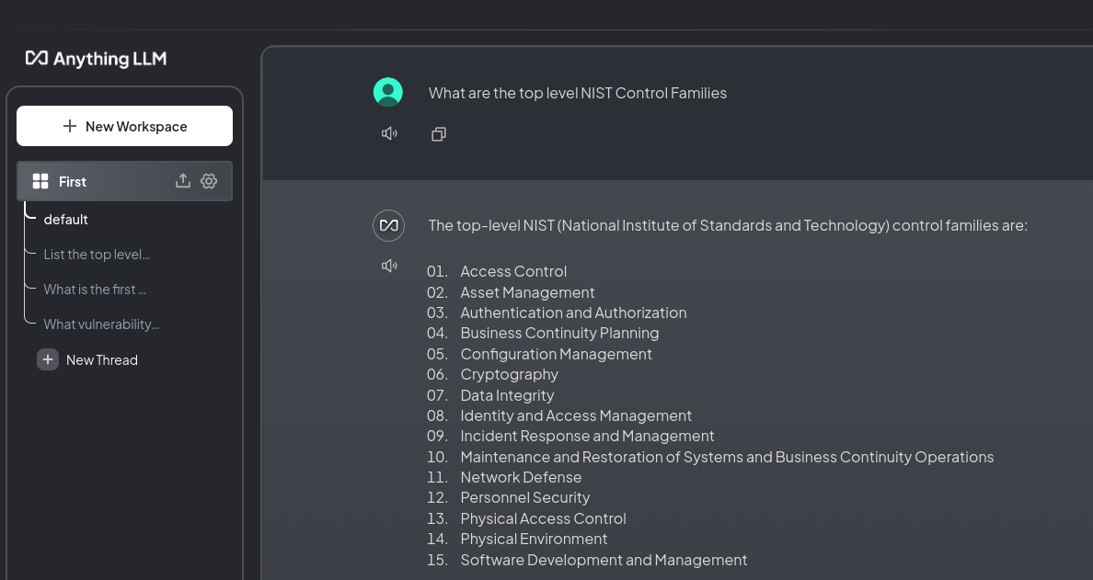Click the "Access Control" list entry

click(x=513, y=271)
